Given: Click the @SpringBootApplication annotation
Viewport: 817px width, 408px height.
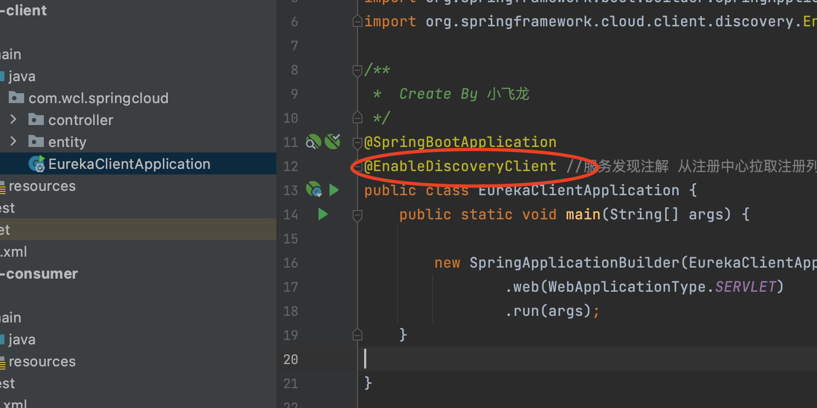Looking at the screenshot, I should tap(461, 142).
